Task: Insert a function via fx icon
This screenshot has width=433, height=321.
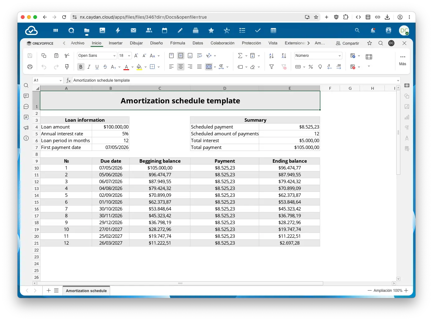Action: tap(68, 80)
